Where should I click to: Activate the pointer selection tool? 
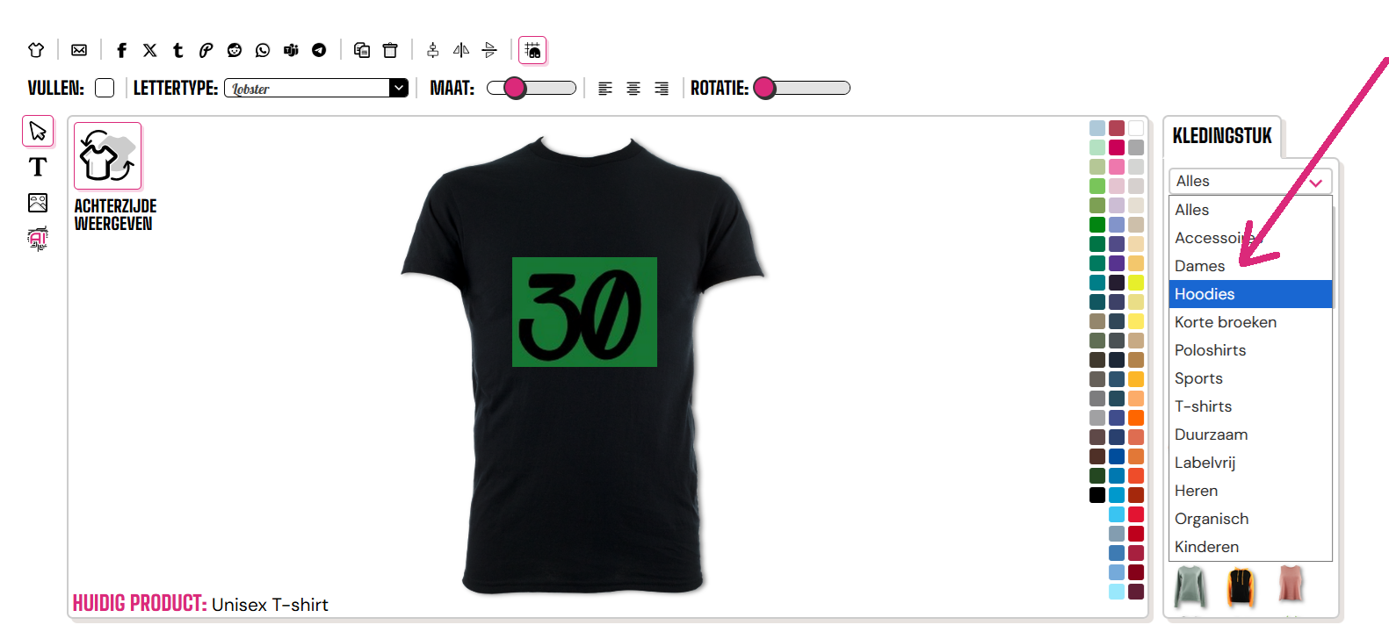pos(38,132)
